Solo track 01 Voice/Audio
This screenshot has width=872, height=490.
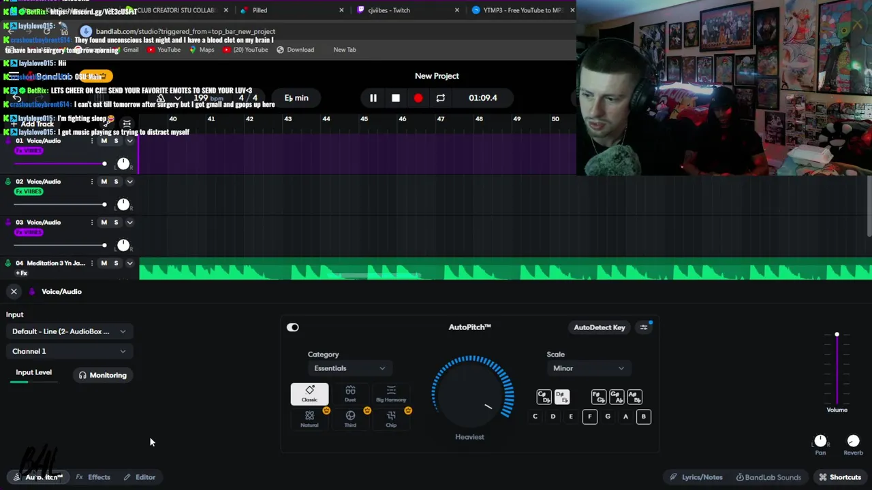pyautogui.click(x=116, y=141)
